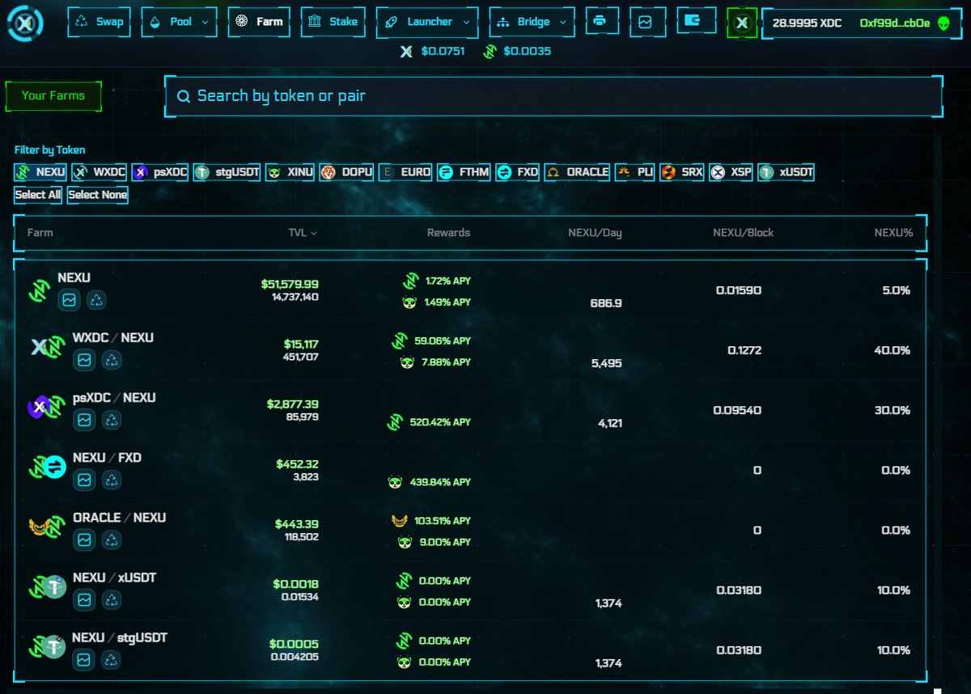
Task: Click the swap icon for WXDC / NEXU
Action: coord(111,360)
